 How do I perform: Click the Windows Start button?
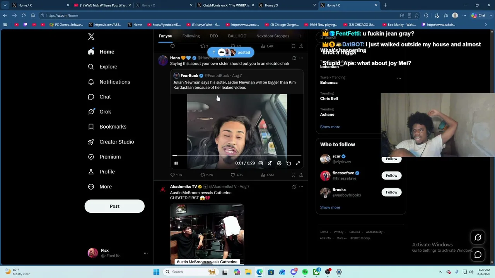coord(156,272)
